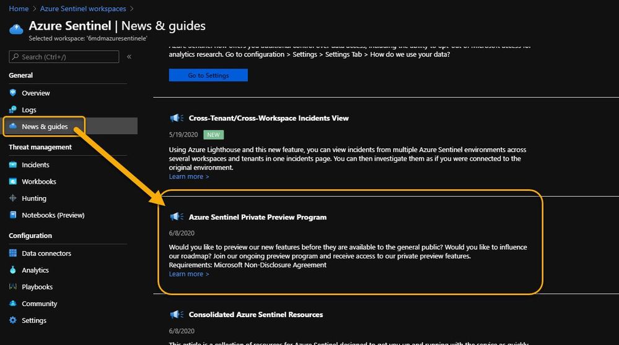The image size is (619, 345).
Task: Click the Community people icon
Action: point(13,303)
